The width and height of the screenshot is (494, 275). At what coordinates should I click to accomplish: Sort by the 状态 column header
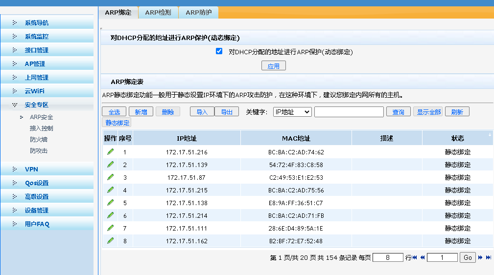pyautogui.click(x=458, y=138)
